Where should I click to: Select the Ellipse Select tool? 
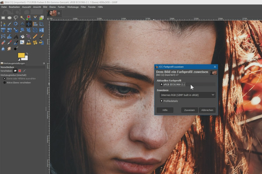pyautogui.click(x=9, y=18)
